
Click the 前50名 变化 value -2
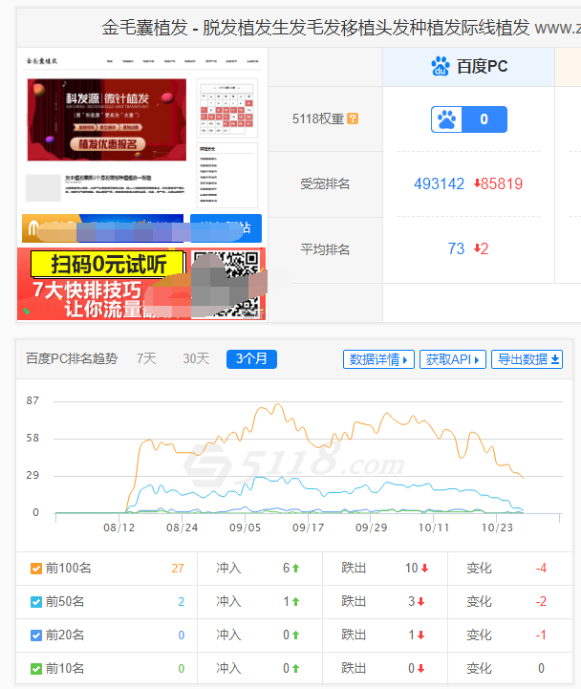pyautogui.click(x=541, y=601)
